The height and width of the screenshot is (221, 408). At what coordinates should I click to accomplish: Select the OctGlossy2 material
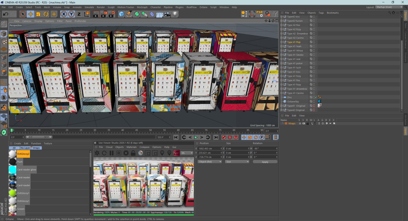coord(23,154)
